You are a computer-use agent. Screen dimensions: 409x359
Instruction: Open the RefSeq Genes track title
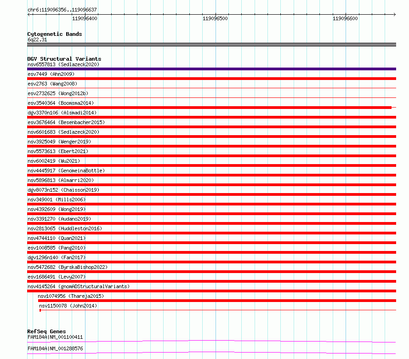pos(46,331)
